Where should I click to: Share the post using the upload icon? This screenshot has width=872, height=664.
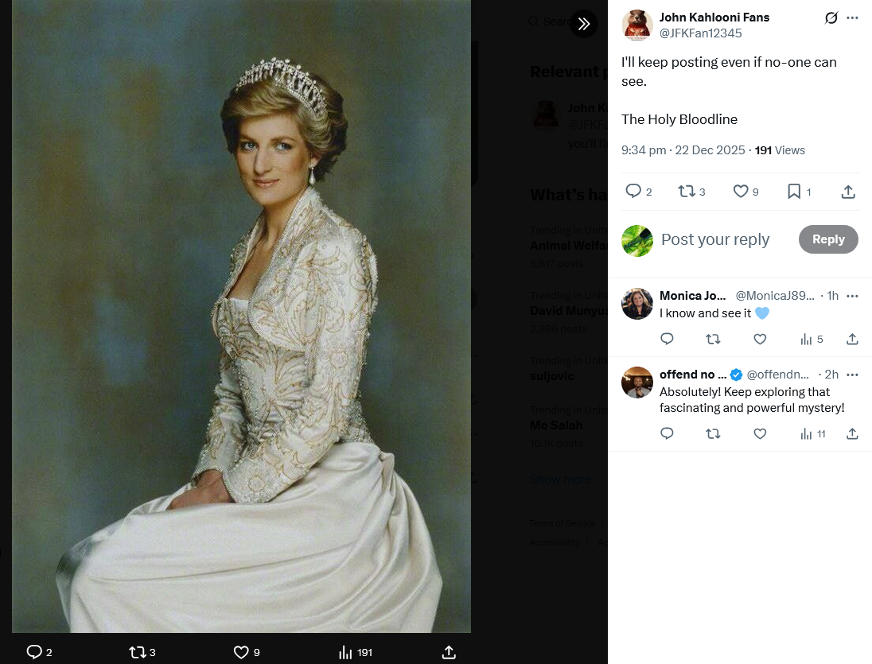848,191
